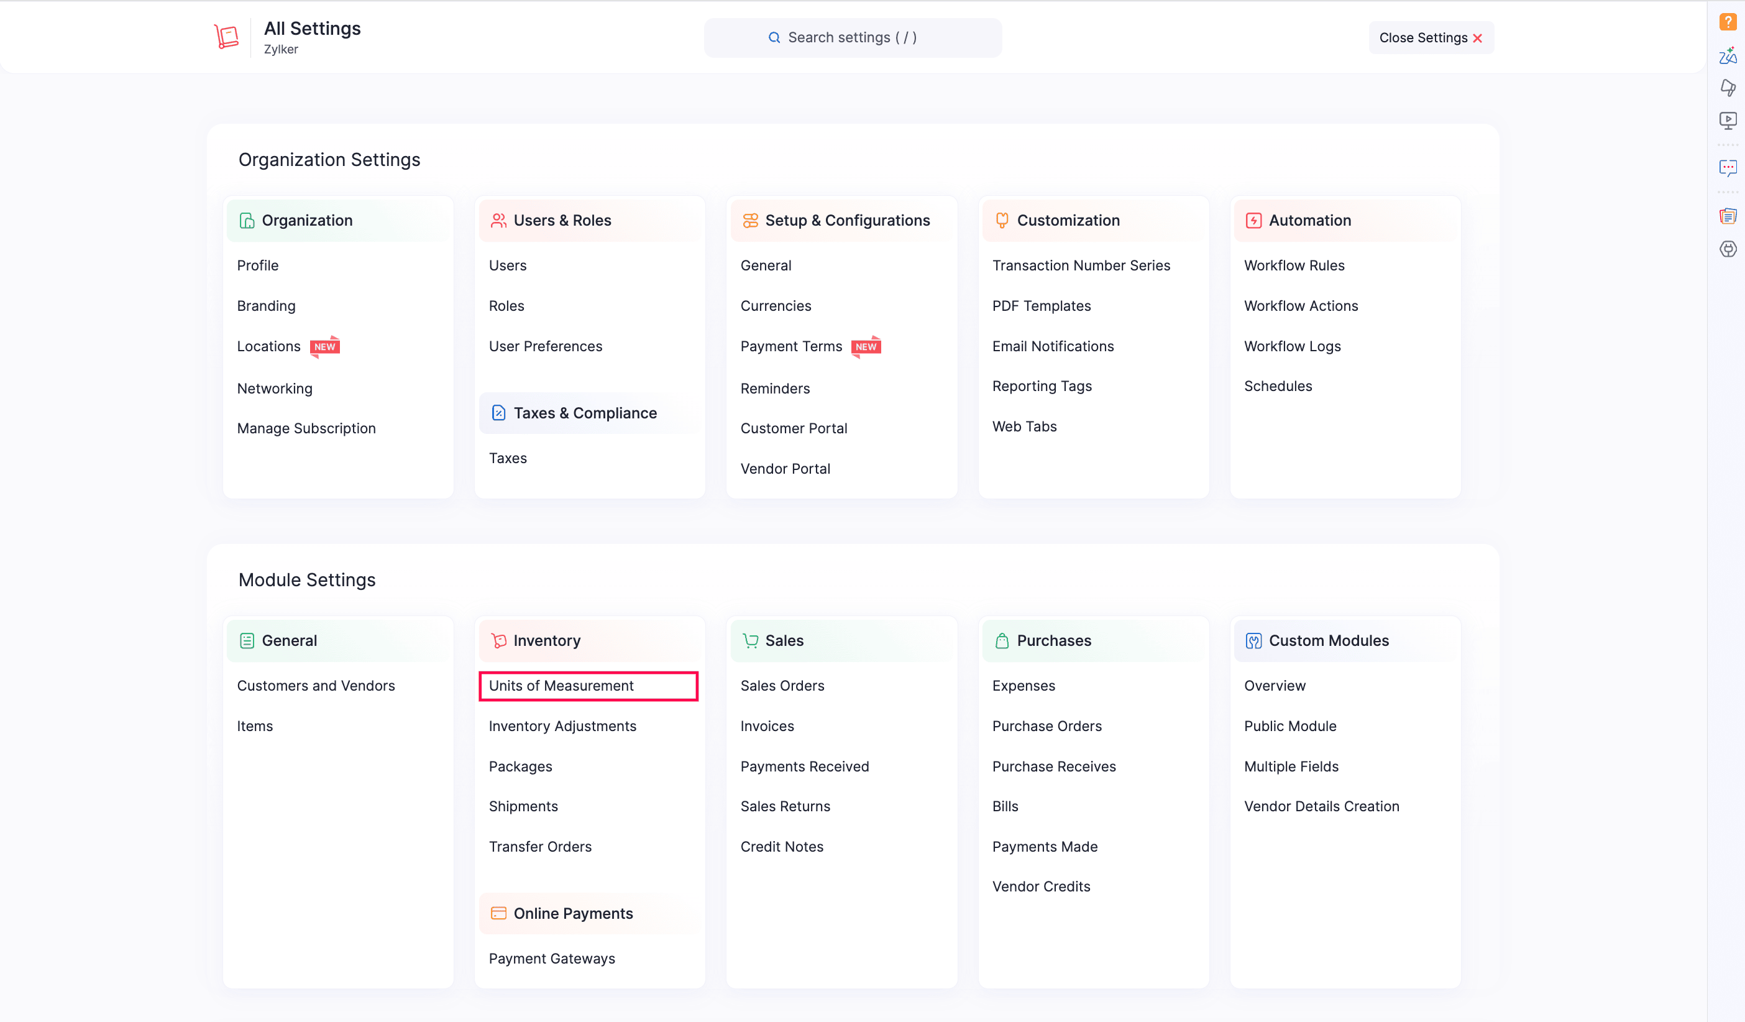Open Vendor Details Creation custom module

click(1321, 806)
